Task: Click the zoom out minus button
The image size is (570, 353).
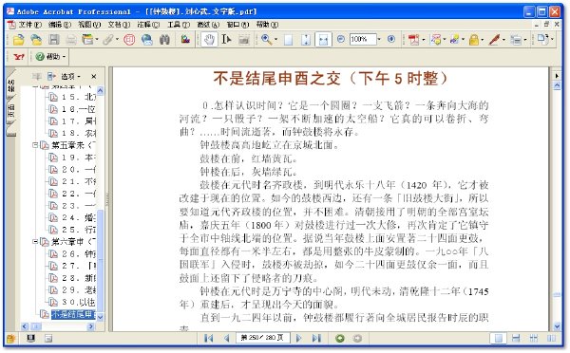Action: (341, 39)
